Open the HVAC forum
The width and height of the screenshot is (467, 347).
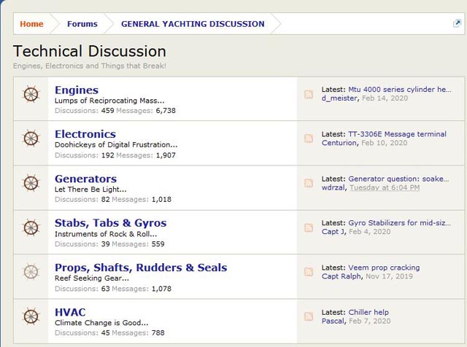(70, 312)
